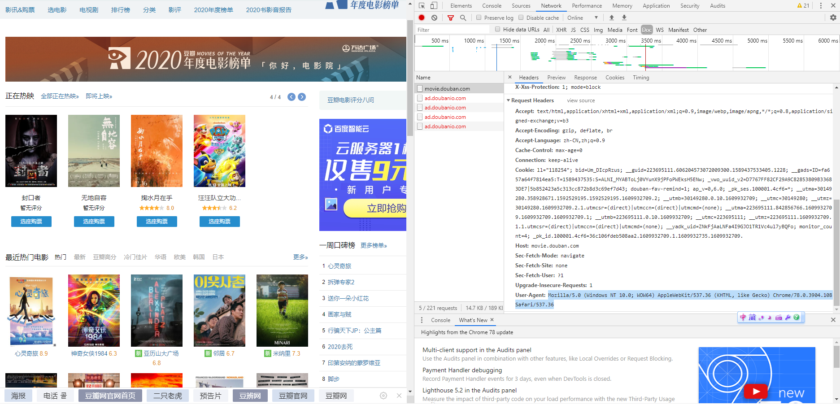Open weekly ranking entry 拆弹专家2
This screenshot has height=405, width=840.
341,282
